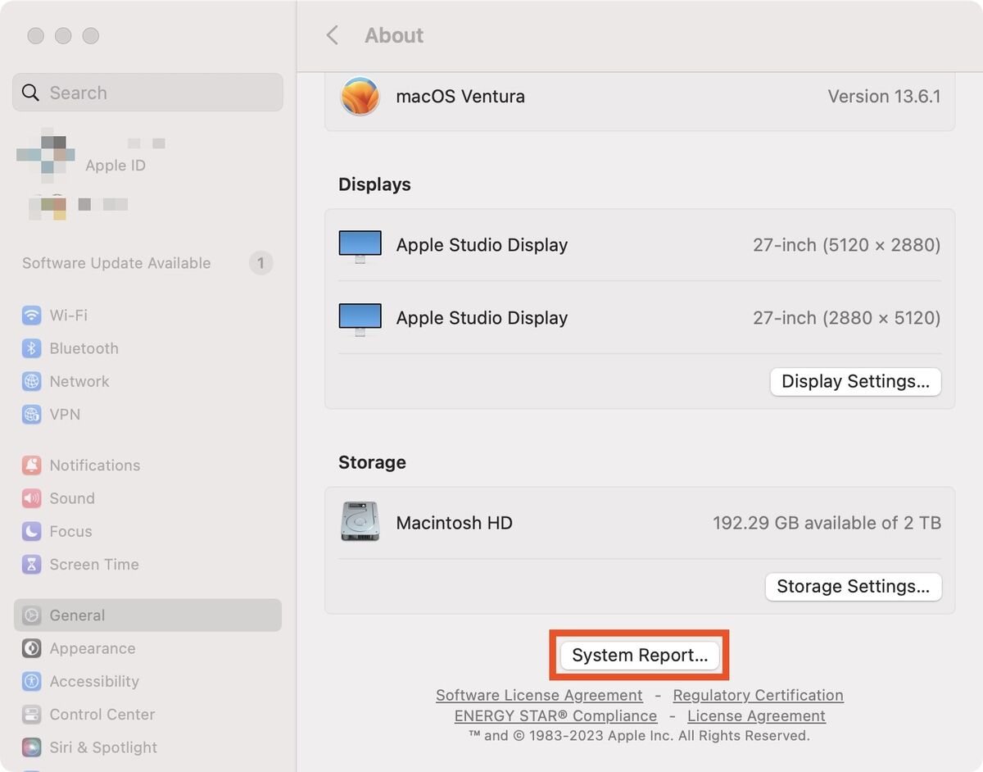Open the Appearance icon in sidebar
Viewport: 983px width, 772px height.
click(31, 648)
